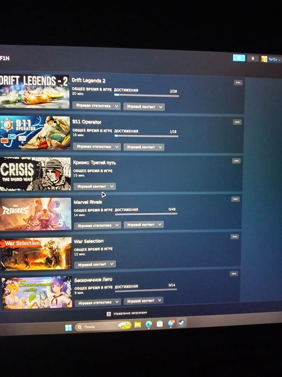Viewport: 282px width, 377px height.
Task: Click the 2/28 achievements count
Action: tap(173, 92)
